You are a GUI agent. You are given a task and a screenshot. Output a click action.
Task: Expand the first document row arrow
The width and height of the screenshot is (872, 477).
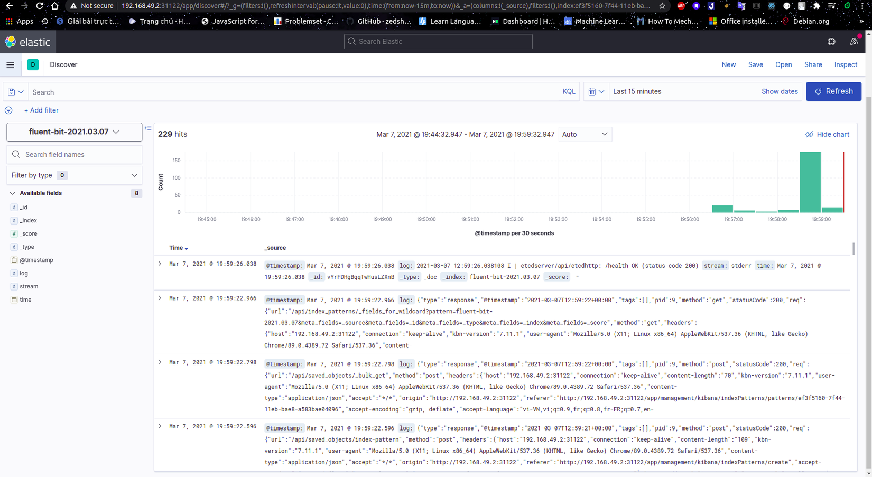(160, 264)
